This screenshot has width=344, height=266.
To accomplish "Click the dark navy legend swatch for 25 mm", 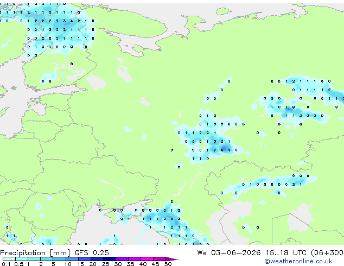I will 110,259.
